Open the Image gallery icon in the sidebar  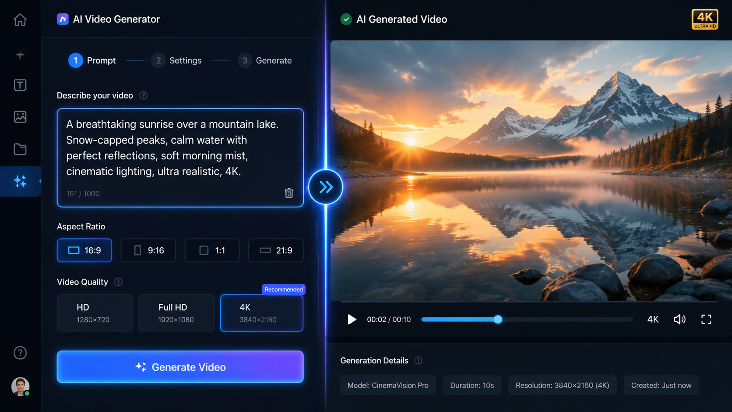coord(20,117)
